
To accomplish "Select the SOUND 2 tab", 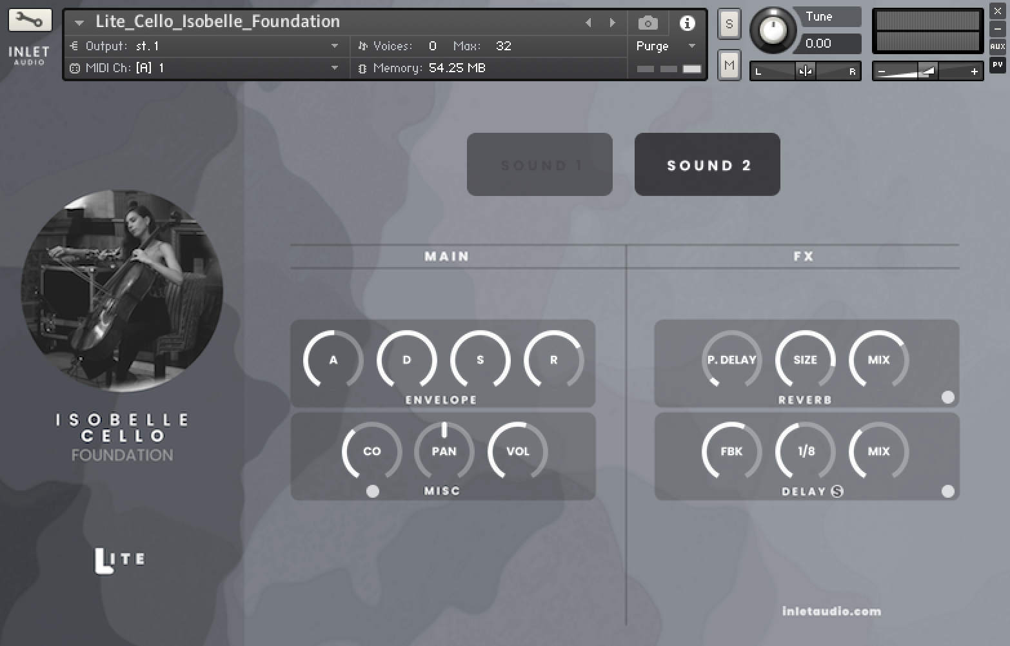I will pos(707,164).
